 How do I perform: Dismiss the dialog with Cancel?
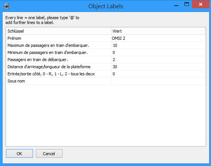(49, 154)
